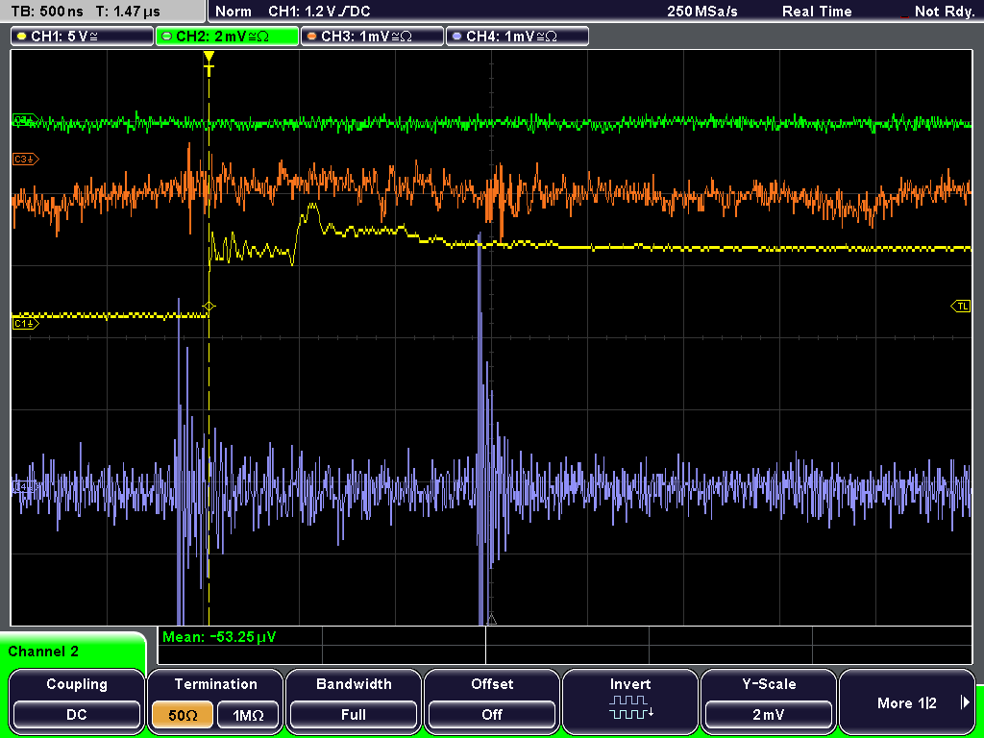This screenshot has height=738, width=984.
Task: Click the trigger point diamond on waveform
Action: click(209, 307)
